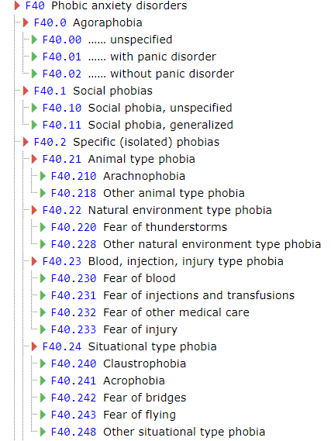The width and height of the screenshot is (331, 441).
Task: Select Fear of thunderstorms item
Action: (x=165, y=227)
